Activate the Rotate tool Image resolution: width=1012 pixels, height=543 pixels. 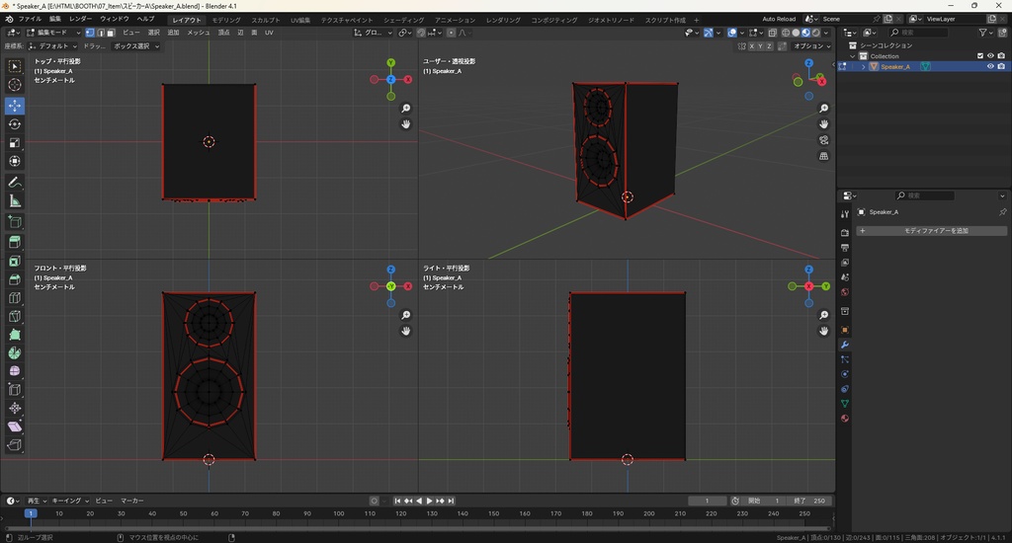15,124
